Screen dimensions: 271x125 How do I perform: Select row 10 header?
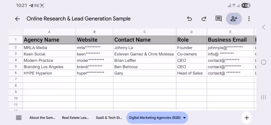click(x=16, y=98)
